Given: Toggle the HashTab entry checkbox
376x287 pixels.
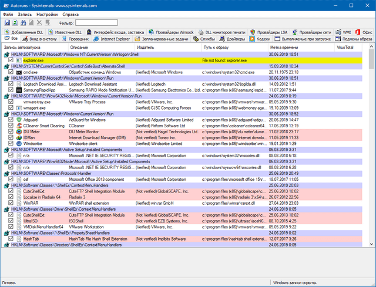Looking at the screenshot, I should pos(11,239).
